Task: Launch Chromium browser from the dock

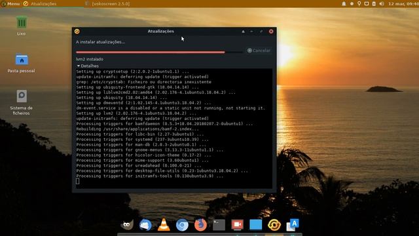Action: [182, 225]
